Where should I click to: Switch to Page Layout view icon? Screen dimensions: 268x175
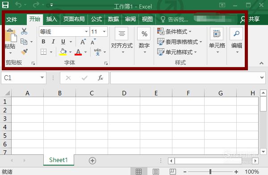coord(156,171)
